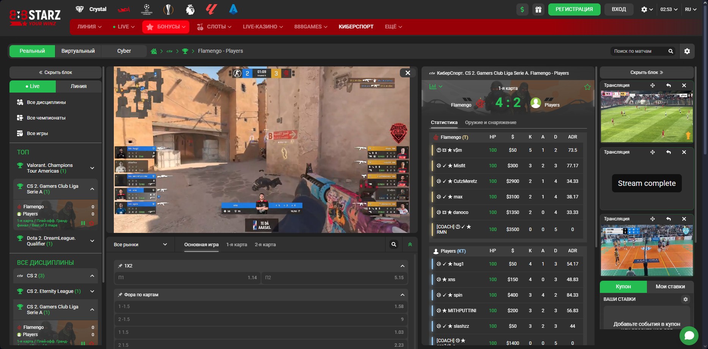Open the gift bonuses icon

[x=538, y=9]
